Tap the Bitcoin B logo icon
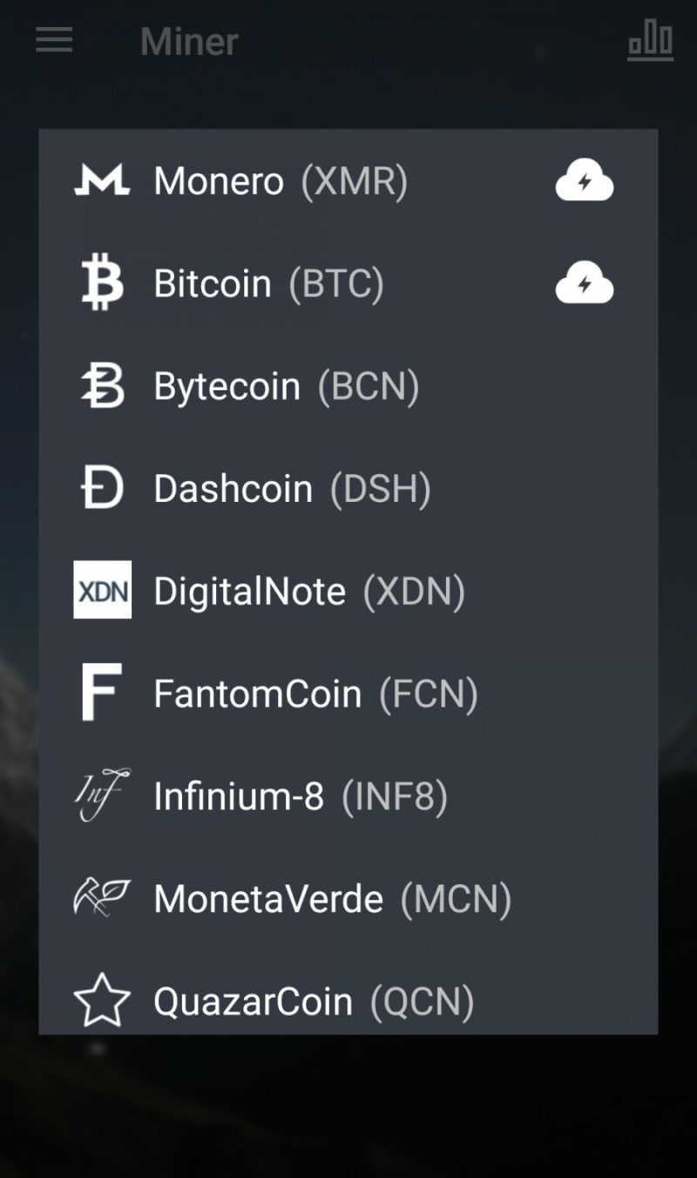The height and width of the screenshot is (1178, 697). coord(102,283)
